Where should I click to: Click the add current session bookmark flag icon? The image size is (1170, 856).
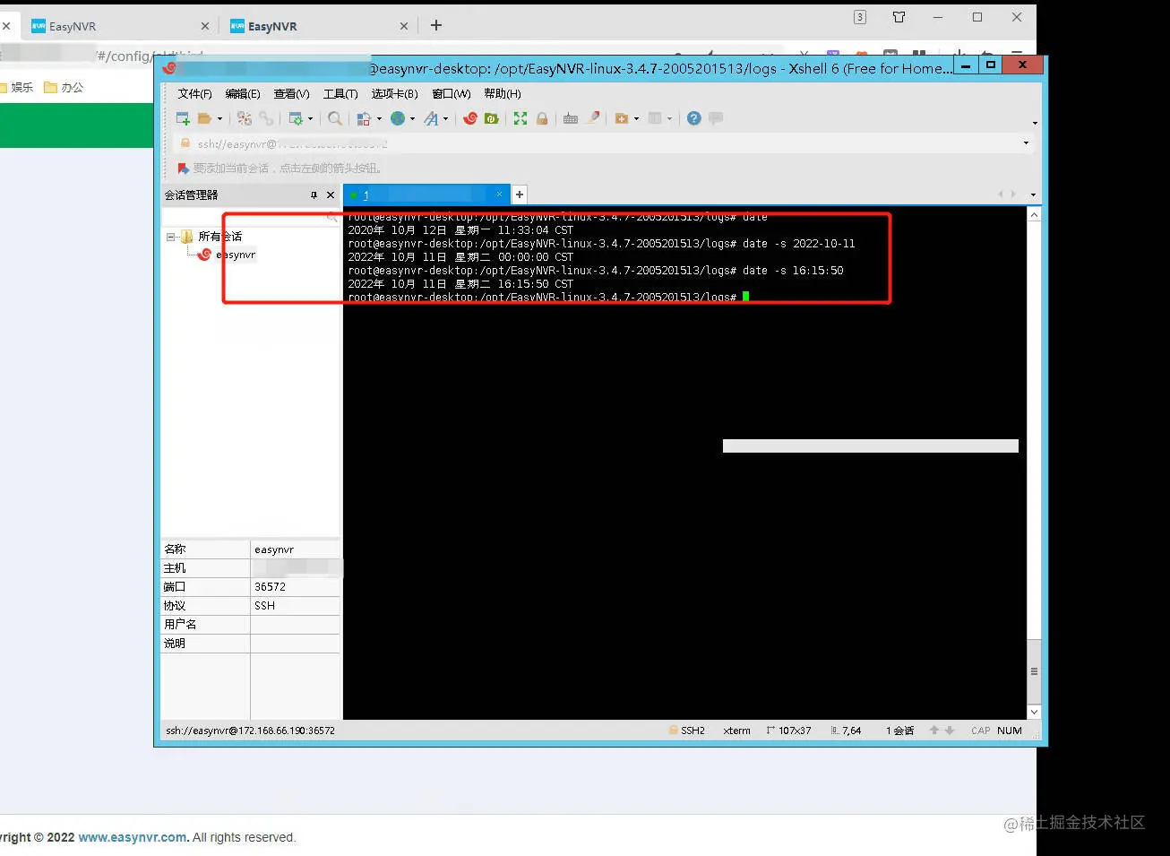[183, 169]
